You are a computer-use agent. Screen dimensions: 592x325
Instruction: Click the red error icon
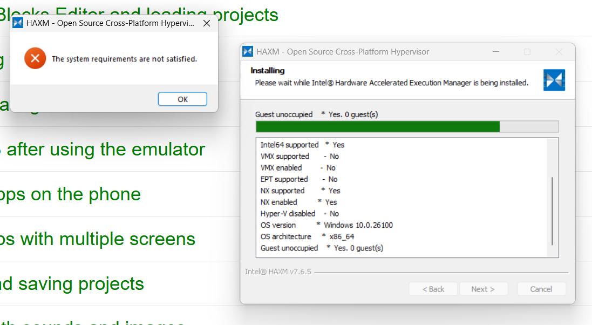pos(35,58)
